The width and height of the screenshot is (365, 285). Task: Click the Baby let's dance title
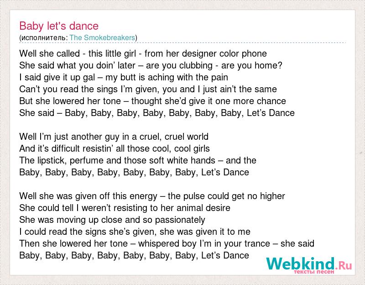point(59,26)
